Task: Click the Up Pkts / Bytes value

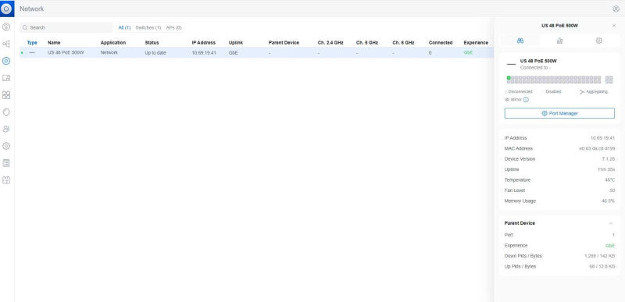Action: (x=602, y=267)
